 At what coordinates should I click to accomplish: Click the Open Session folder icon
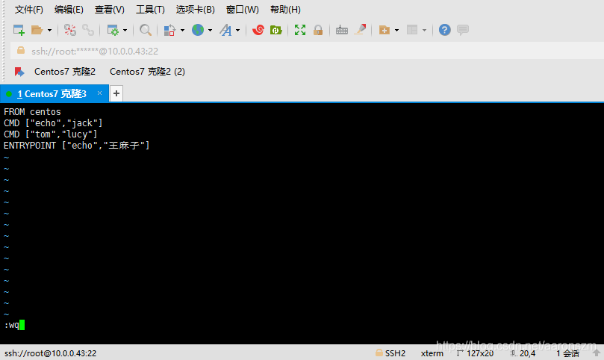coord(37,30)
